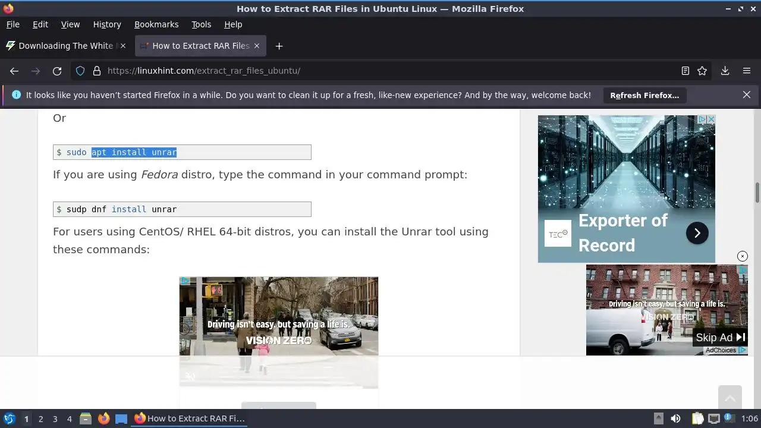
Task: Open the Tools menu
Action: point(201,24)
